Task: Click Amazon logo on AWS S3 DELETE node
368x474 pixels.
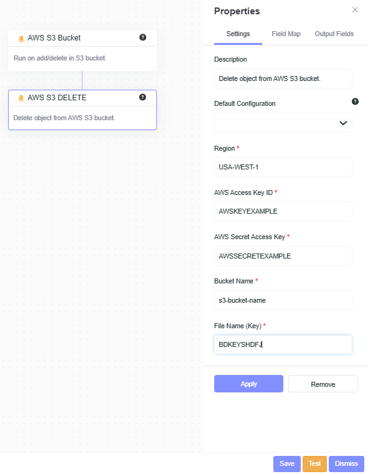Action: tap(21, 98)
